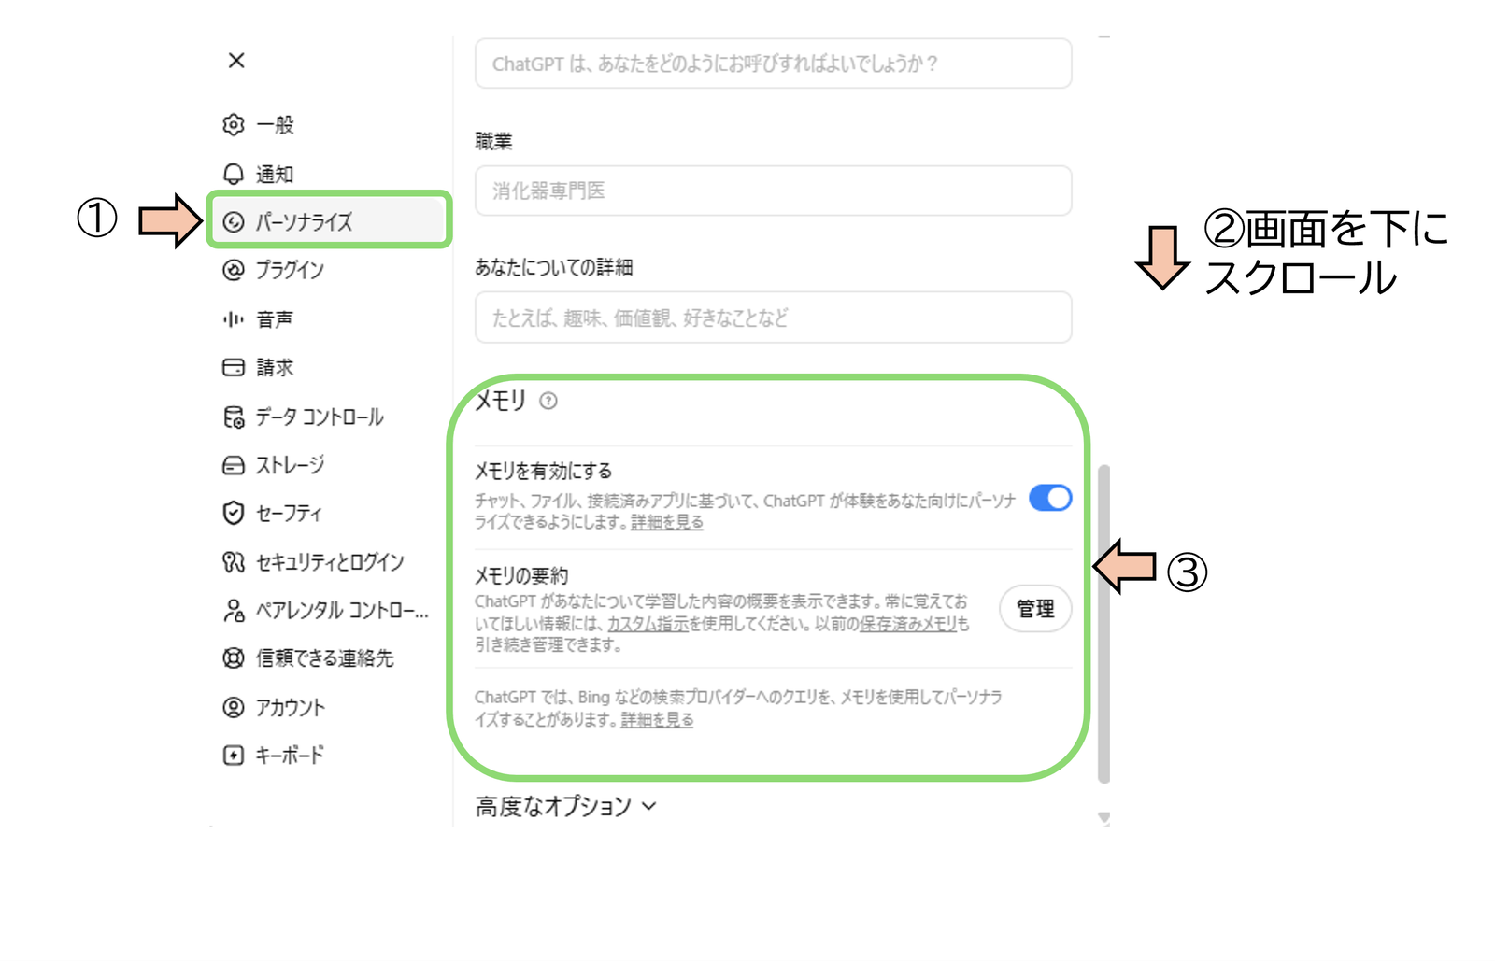
Task: Show the キーボード settings
Action: (291, 755)
